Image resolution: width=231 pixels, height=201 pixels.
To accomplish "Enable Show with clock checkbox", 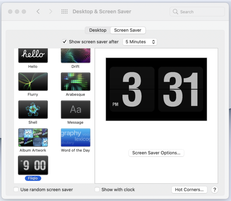I will (x=97, y=189).
